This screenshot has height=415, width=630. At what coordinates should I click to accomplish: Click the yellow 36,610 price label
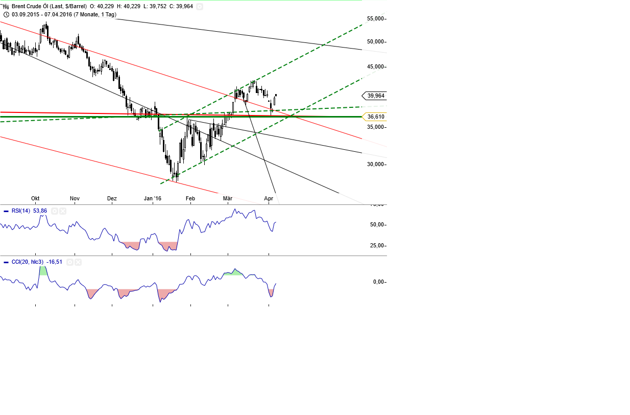click(376, 117)
